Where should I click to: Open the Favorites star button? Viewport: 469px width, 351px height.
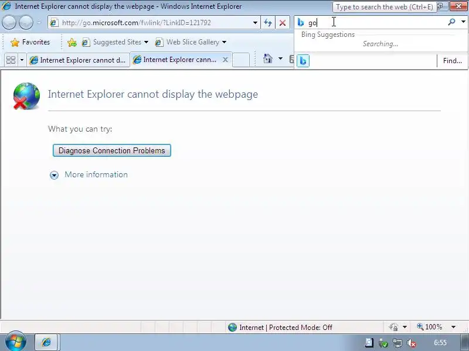click(30, 42)
